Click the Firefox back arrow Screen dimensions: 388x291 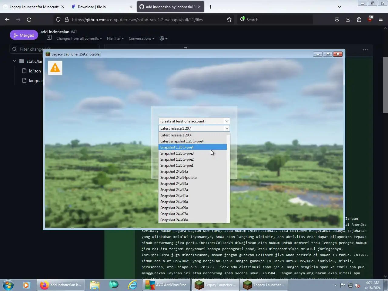coord(7,20)
